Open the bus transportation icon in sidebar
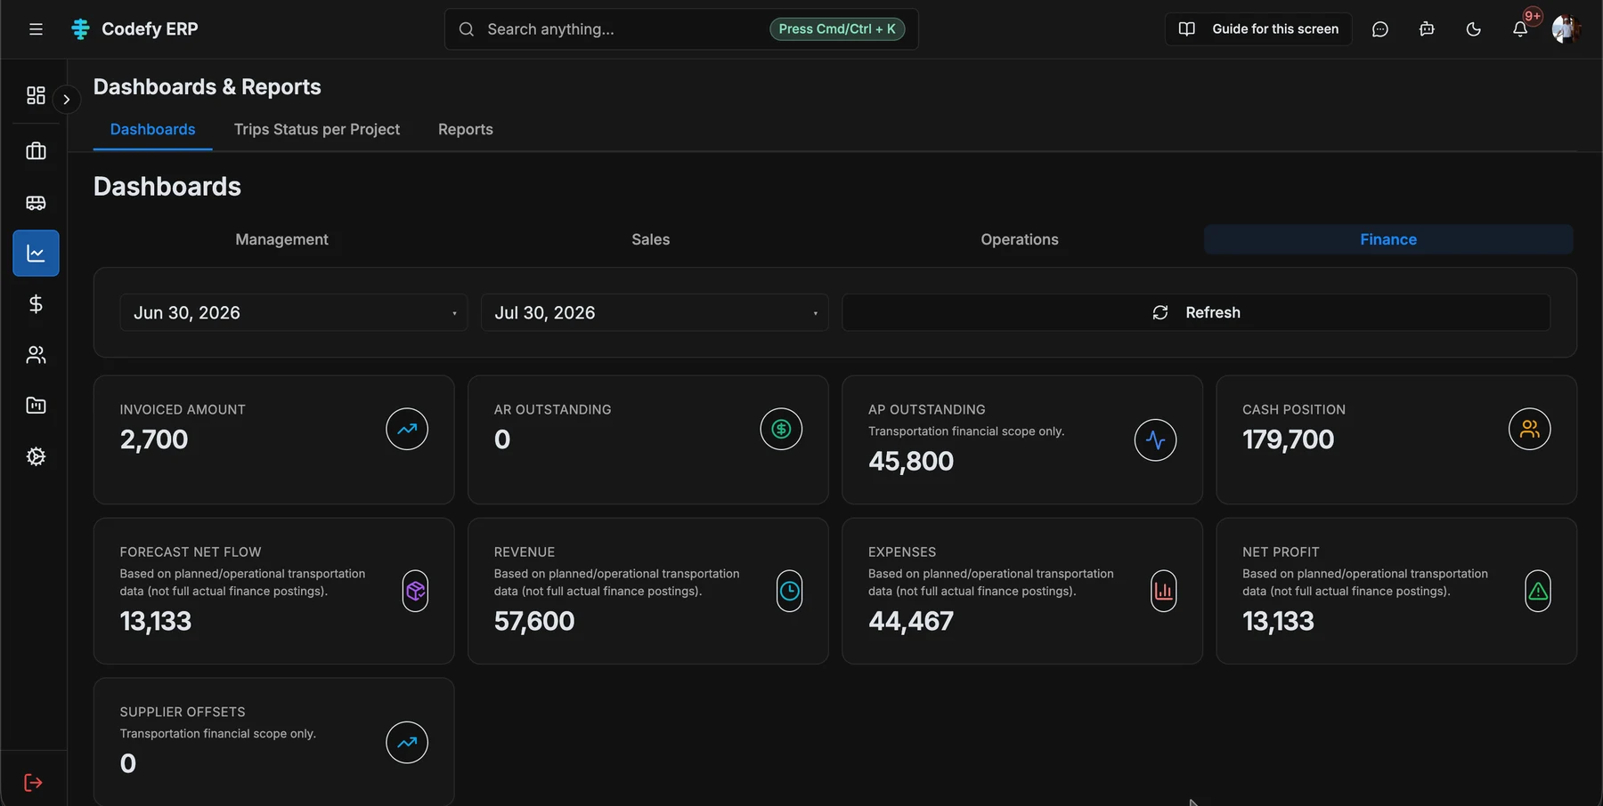This screenshot has height=806, width=1603. [x=36, y=203]
